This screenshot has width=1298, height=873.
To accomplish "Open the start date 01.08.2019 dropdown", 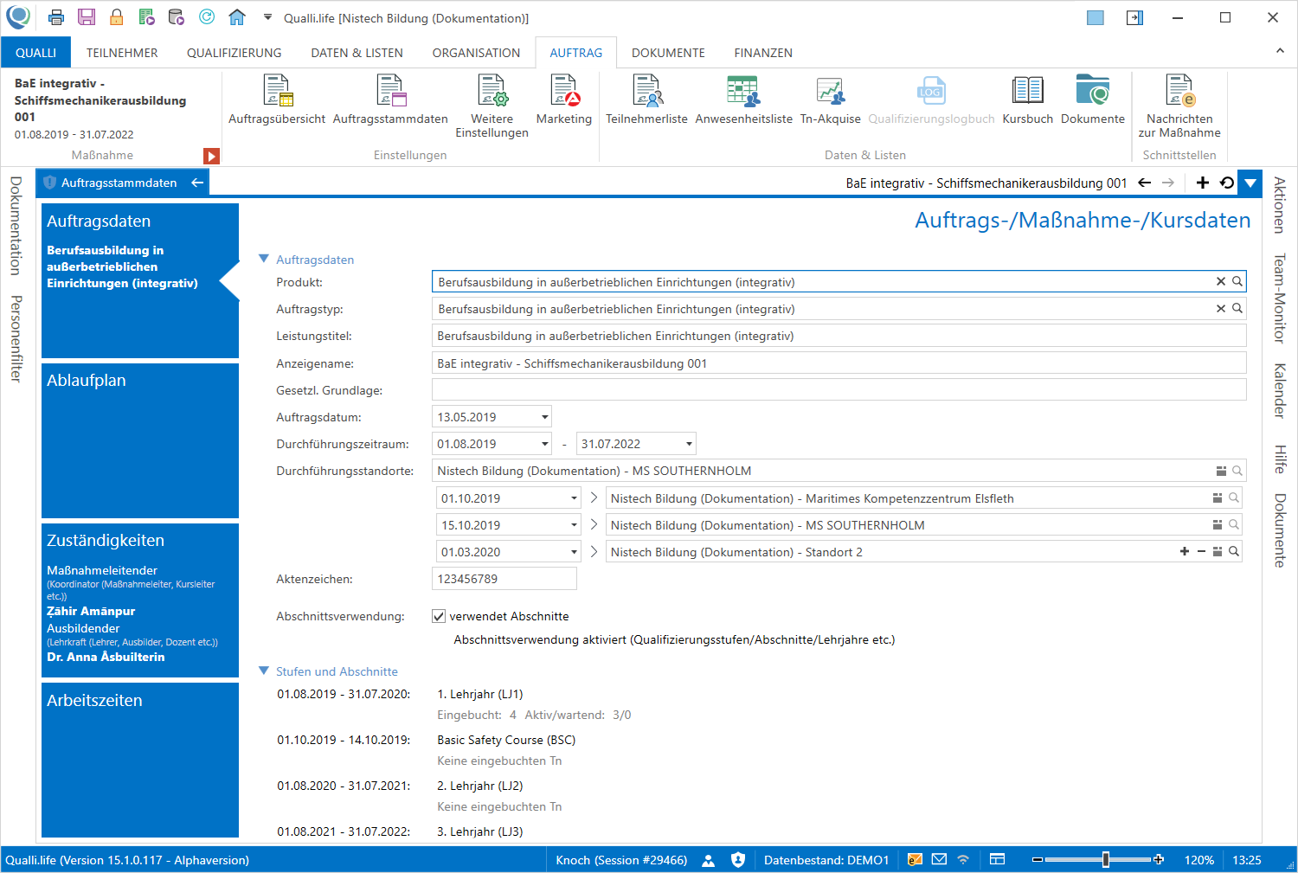I will 544,444.
